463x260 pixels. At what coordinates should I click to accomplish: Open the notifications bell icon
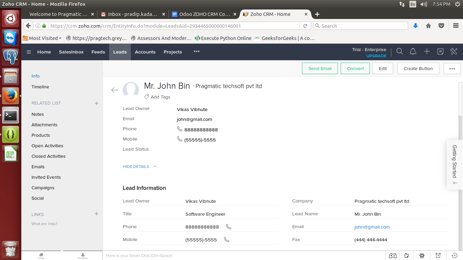pyautogui.click(x=413, y=51)
